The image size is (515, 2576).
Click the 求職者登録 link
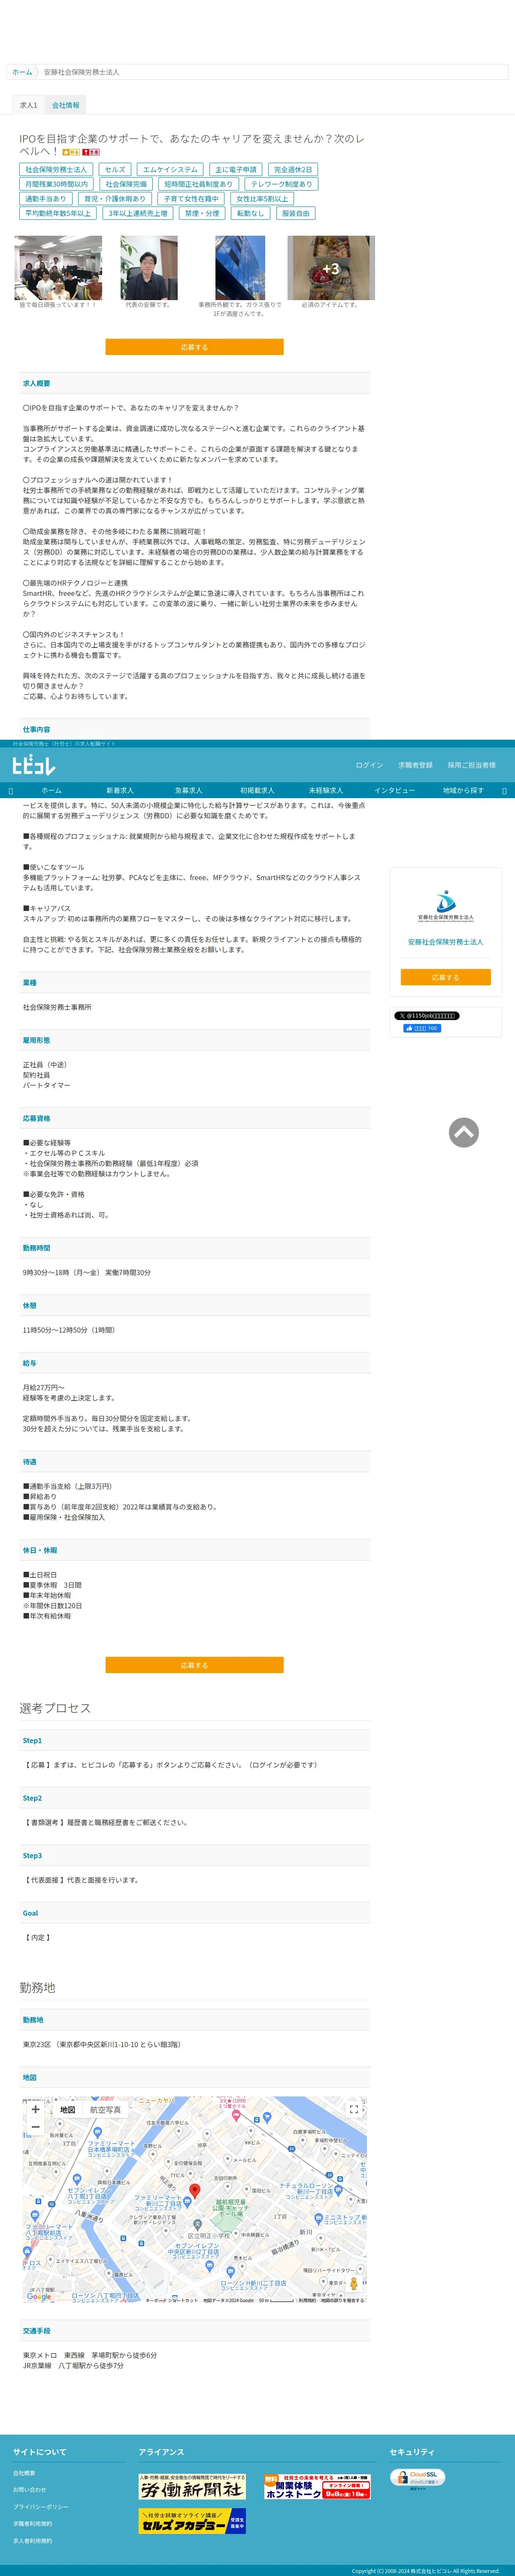coord(416,765)
